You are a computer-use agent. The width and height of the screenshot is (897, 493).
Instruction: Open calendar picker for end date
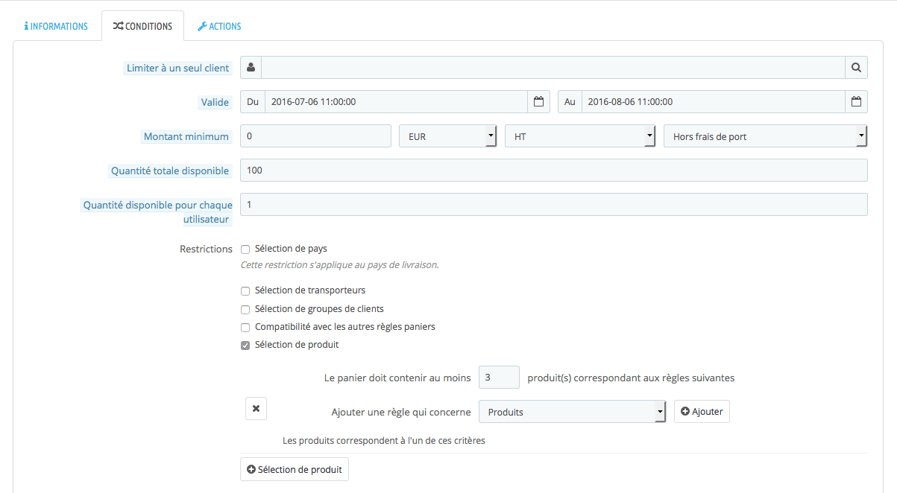coord(856,102)
